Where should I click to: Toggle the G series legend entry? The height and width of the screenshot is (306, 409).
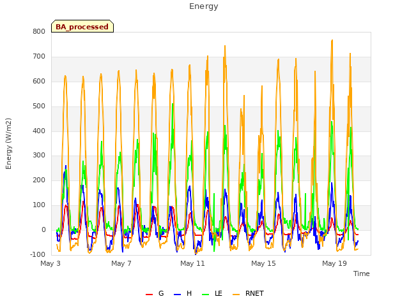pyautogui.click(x=155, y=293)
